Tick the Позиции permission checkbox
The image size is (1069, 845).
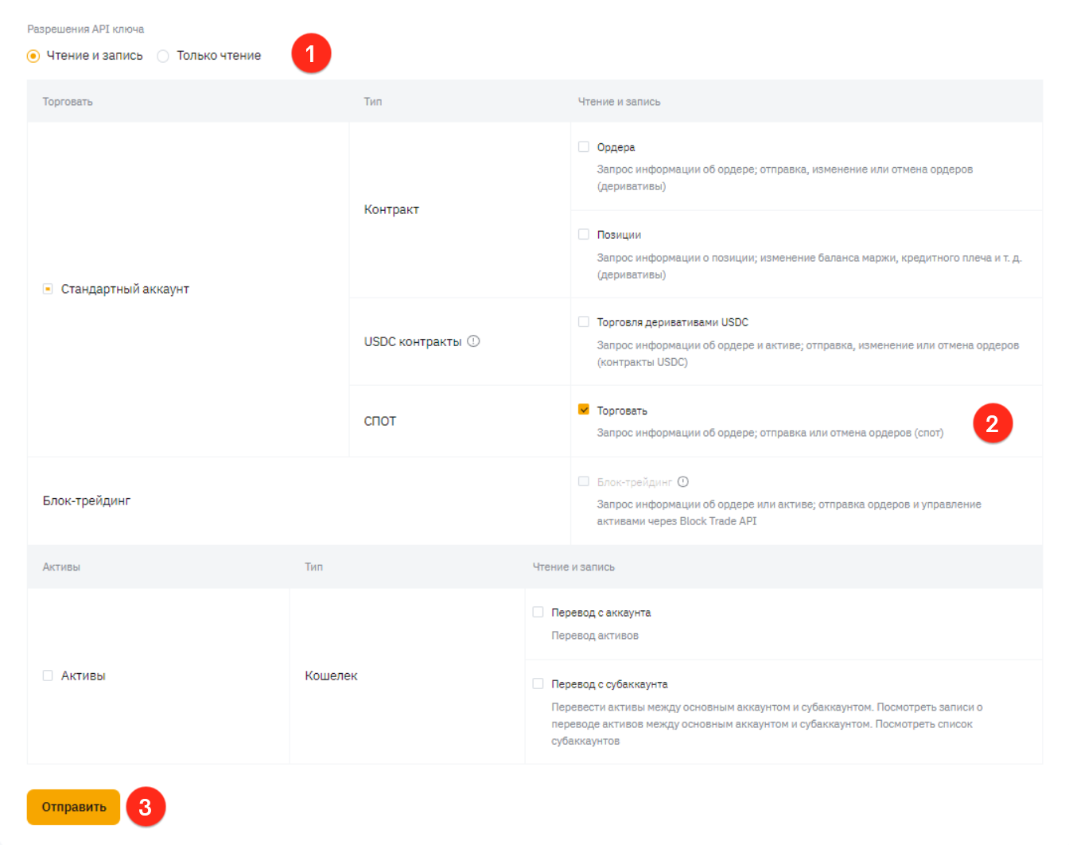(584, 234)
